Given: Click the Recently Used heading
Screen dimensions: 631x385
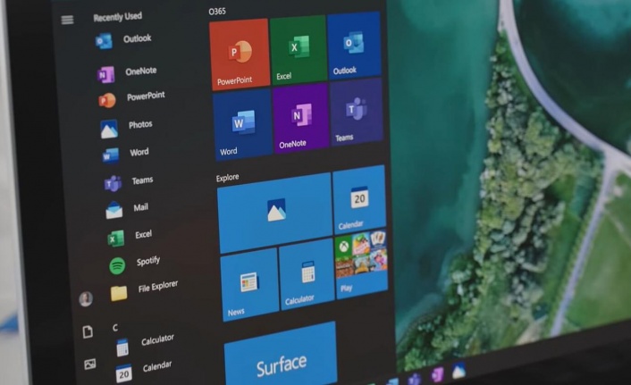Looking at the screenshot, I should pos(117,16).
